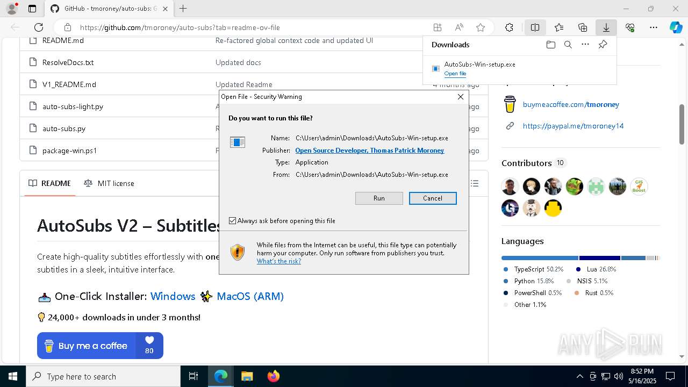Refresh the current page
688x387 pixels.
click(x=39, y=27)
